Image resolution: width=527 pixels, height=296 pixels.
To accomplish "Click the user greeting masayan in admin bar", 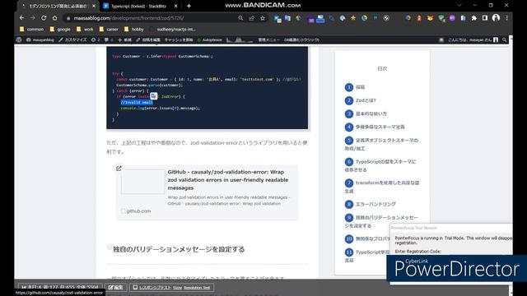I will click(x=473, y=39).
